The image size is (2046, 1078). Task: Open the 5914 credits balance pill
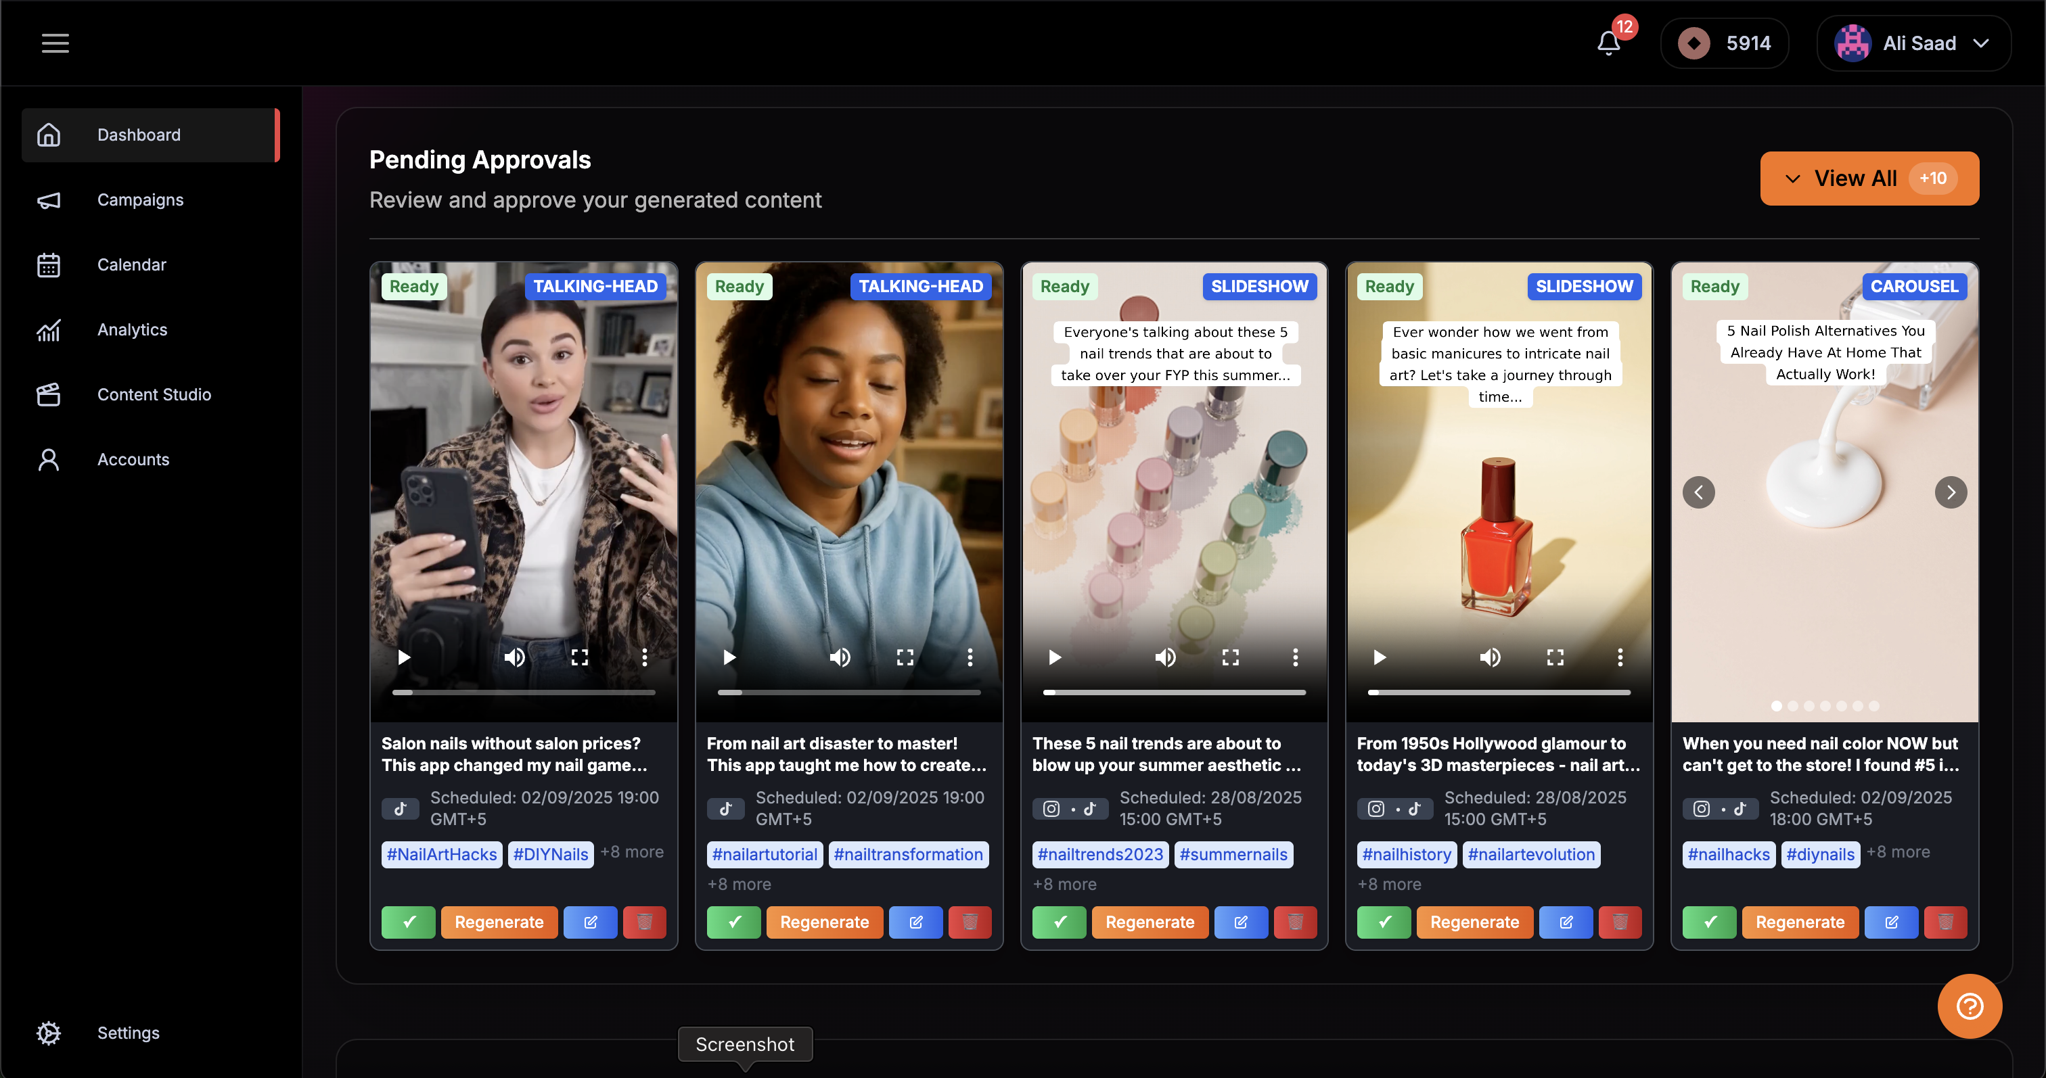[x=1725, y=43]
